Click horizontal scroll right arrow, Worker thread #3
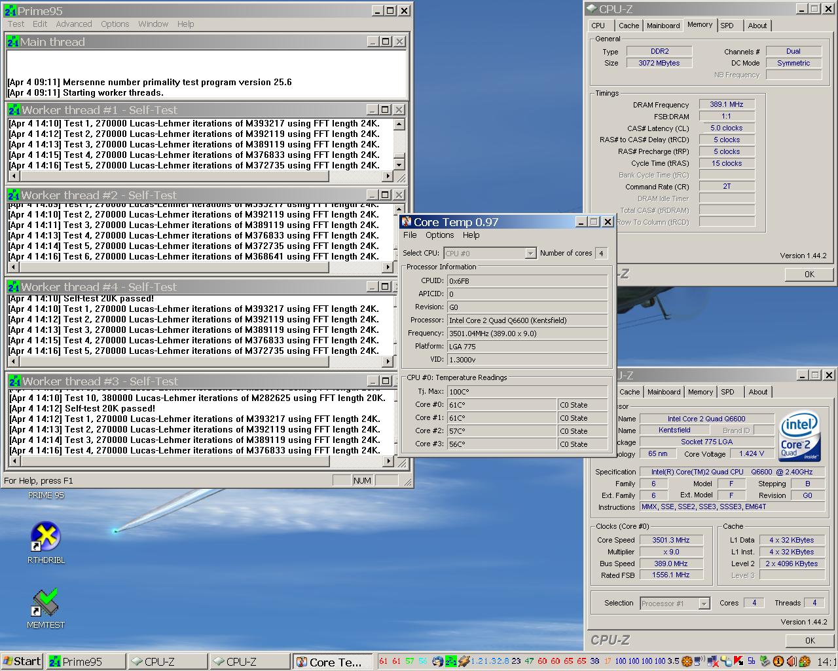 click(388, 462)
